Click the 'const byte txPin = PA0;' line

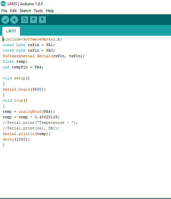[x=29, y=51]
